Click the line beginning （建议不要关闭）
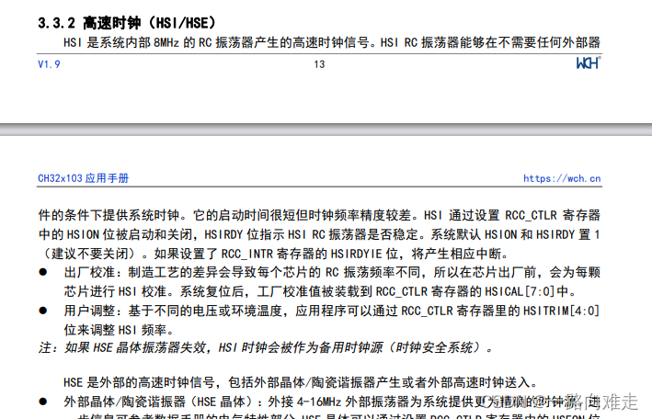The image size is (652, 419). pyautogui.click(x=273, y=254)
